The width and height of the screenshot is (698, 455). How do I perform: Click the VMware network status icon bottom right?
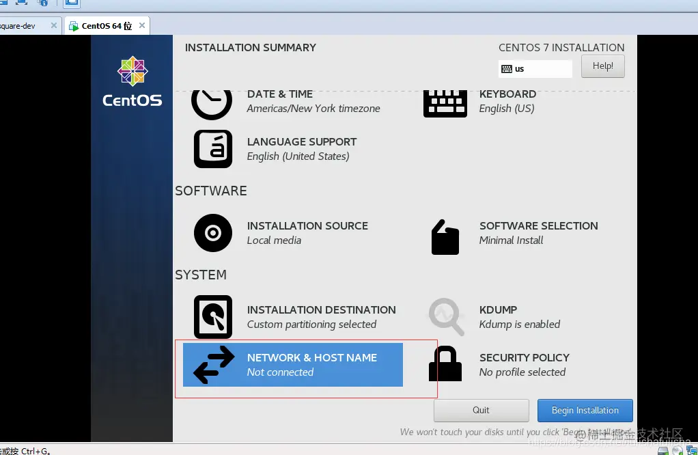[692, 450]
